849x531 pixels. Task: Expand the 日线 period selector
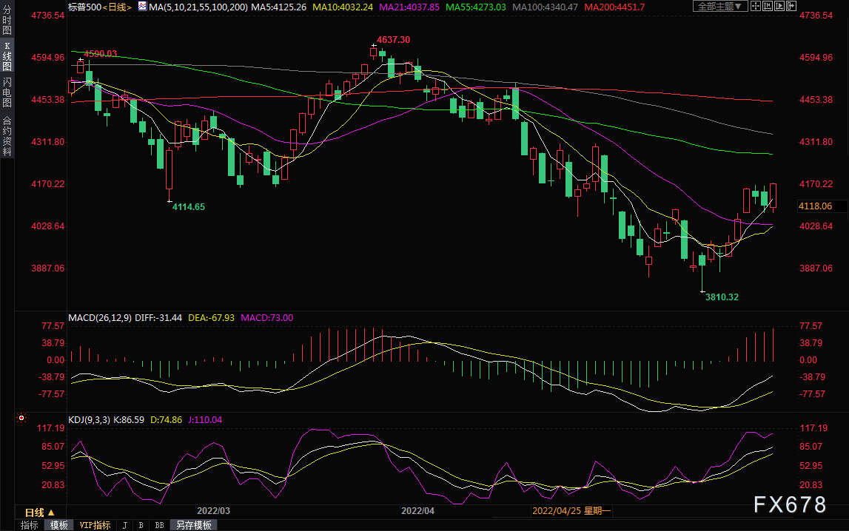point(39,512)
